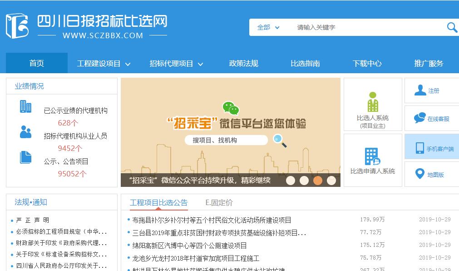Click the 9452个 staff count
Viewport: 459px width, 271px height.
tap(70, 148)
